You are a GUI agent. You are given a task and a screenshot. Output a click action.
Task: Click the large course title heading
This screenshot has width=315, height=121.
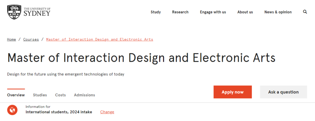tap(141, 58)
